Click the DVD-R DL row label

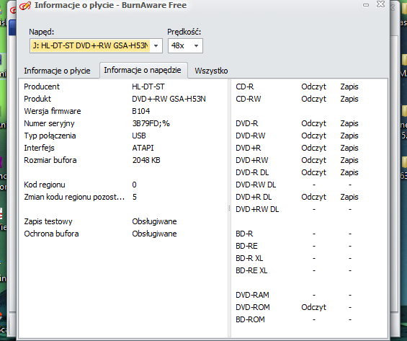pyautogui.click(x=252, y=172)
